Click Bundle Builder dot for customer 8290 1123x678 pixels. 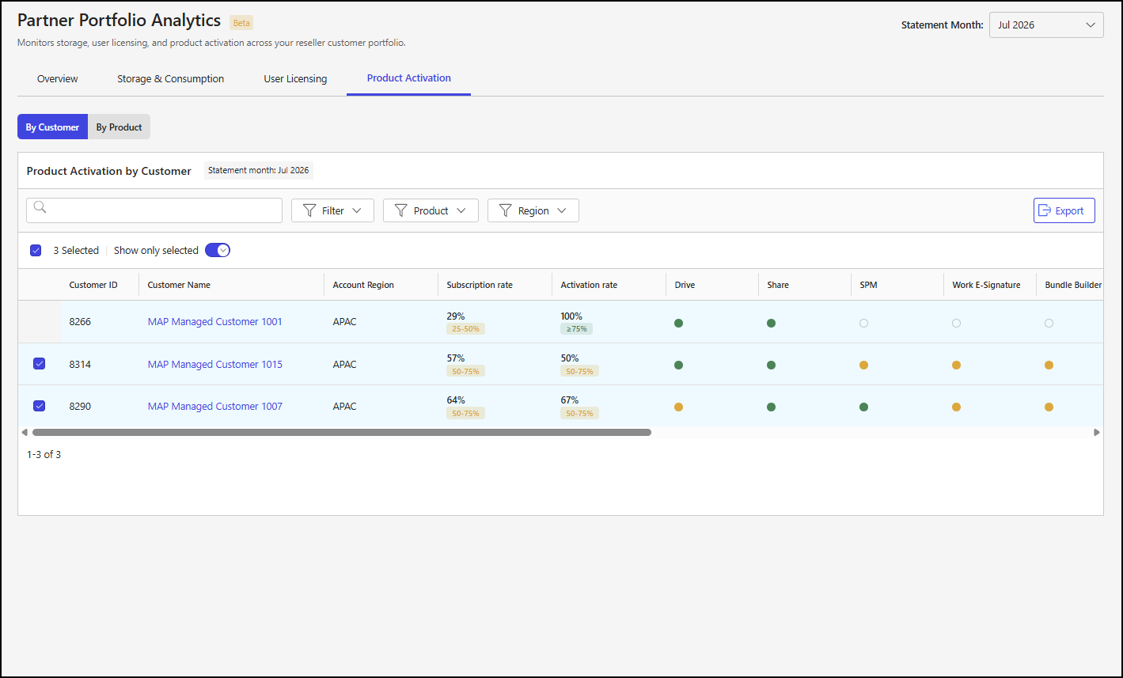1049,407
